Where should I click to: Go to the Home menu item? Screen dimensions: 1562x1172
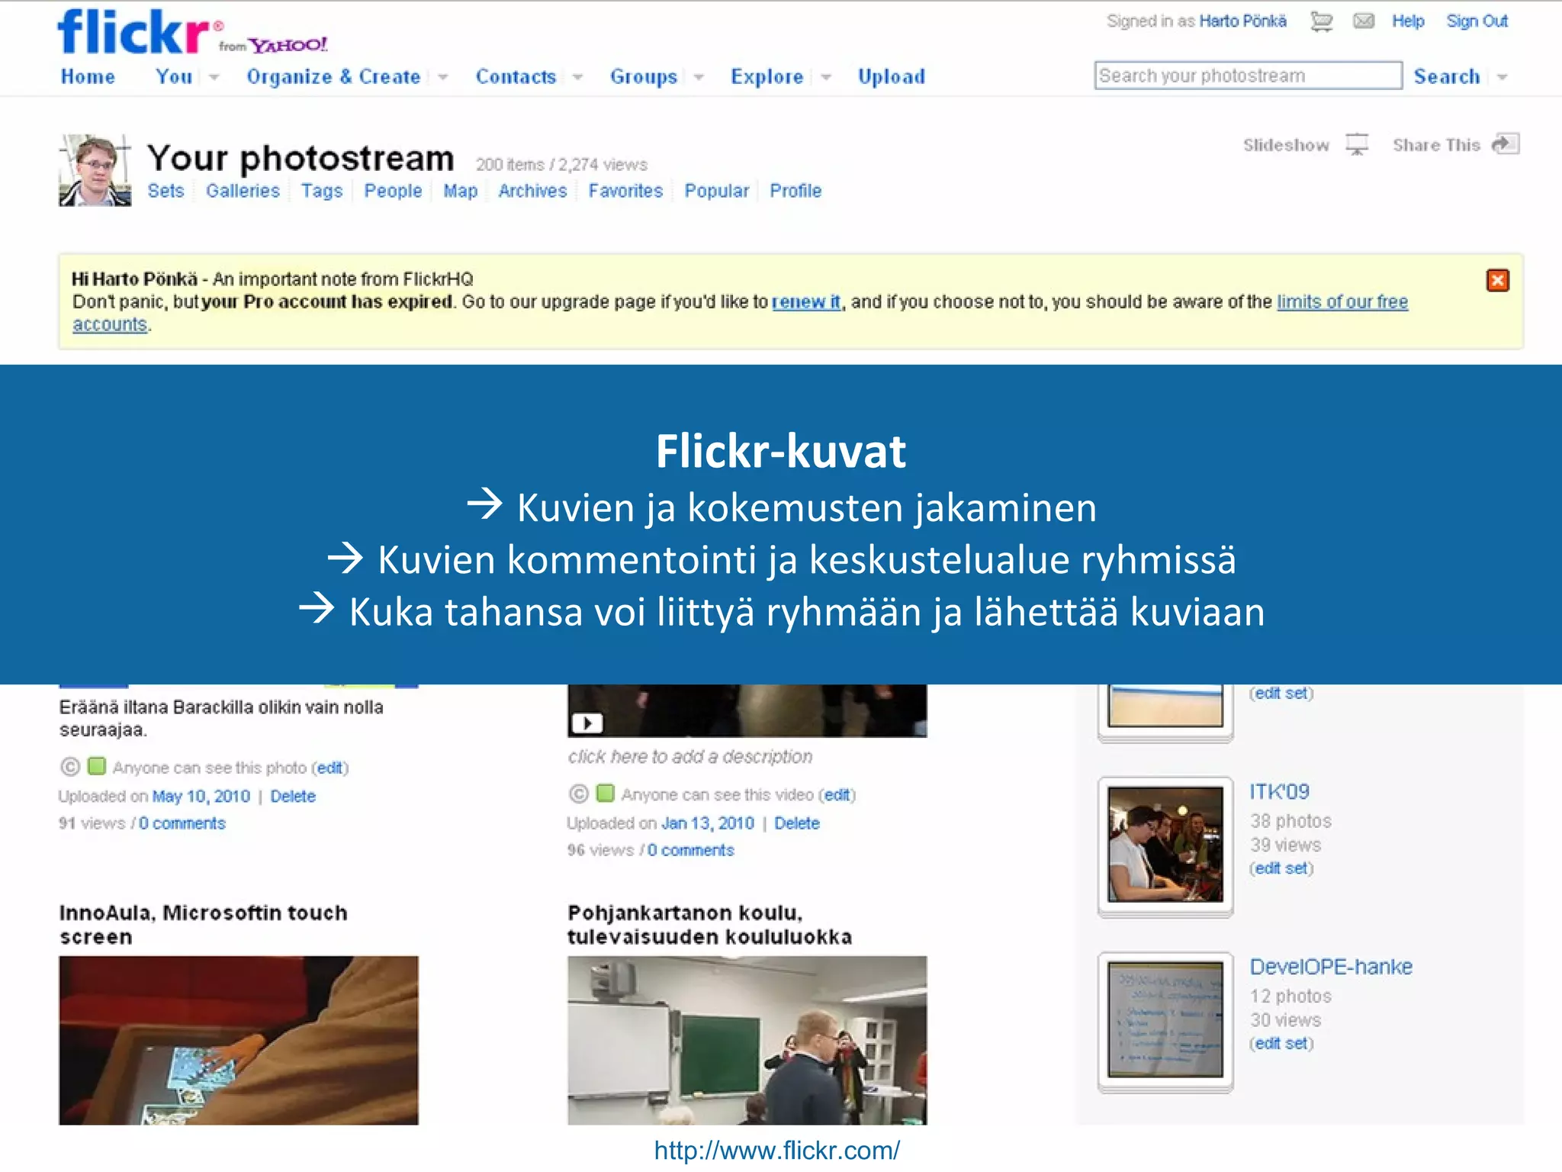click(x=88, y=76)
